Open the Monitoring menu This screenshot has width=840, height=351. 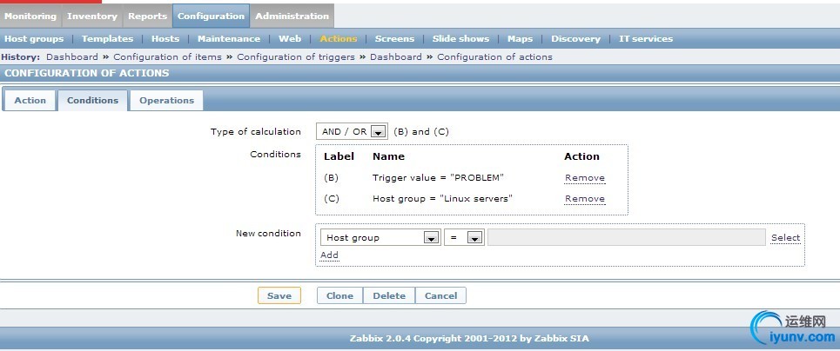[x=30, y=16]
